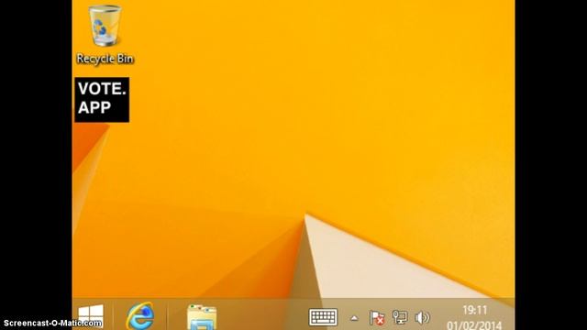Open the touch keyboard icon
The width and height of the screenshot is (587, 330).
click(x=323, y=317)
